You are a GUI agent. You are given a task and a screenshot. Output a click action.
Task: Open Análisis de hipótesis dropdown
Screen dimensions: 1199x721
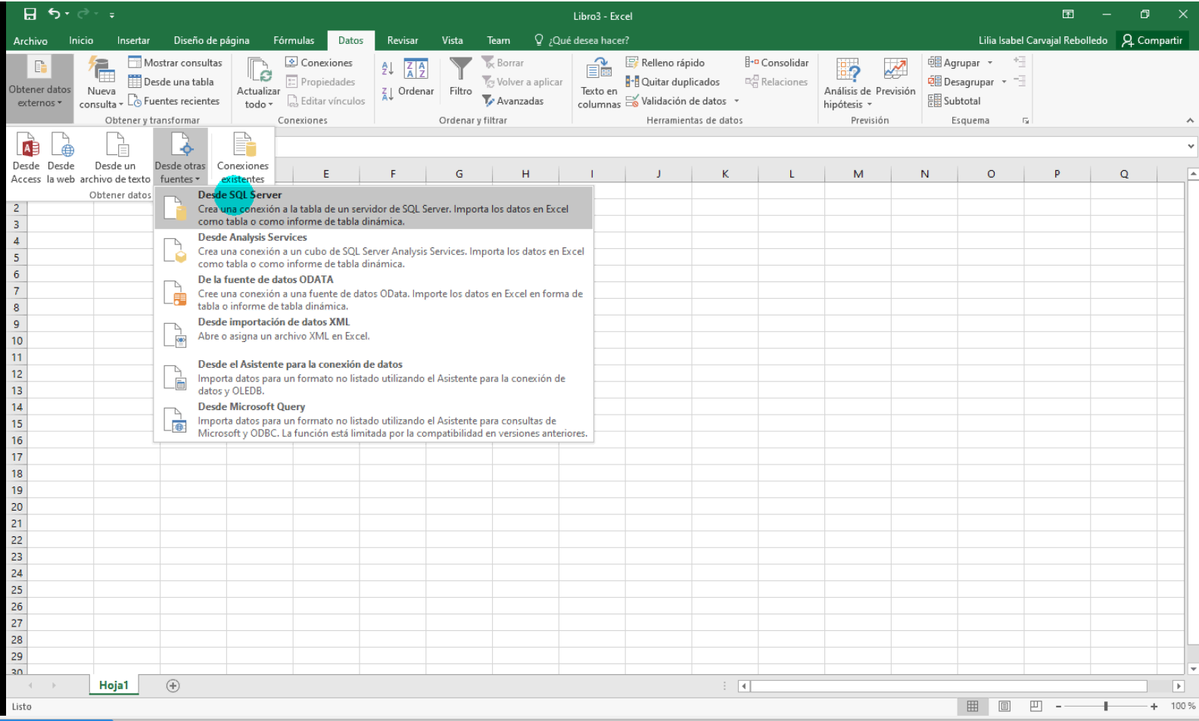848,82
